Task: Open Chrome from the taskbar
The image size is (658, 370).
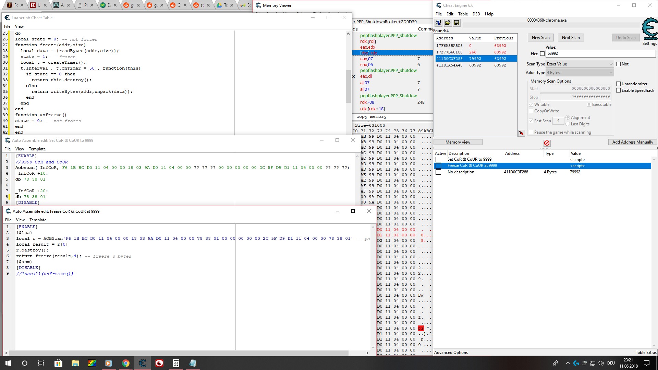Action: click(x=125, y=363)
